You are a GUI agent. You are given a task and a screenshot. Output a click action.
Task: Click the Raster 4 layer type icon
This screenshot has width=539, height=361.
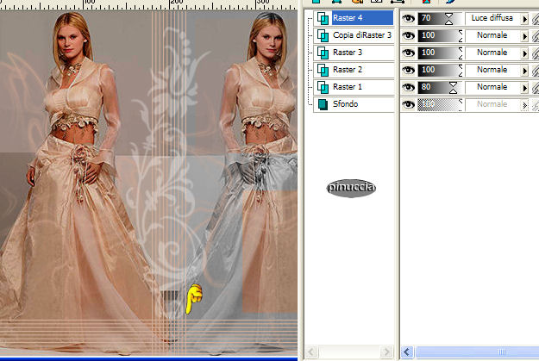pos(323,18)
